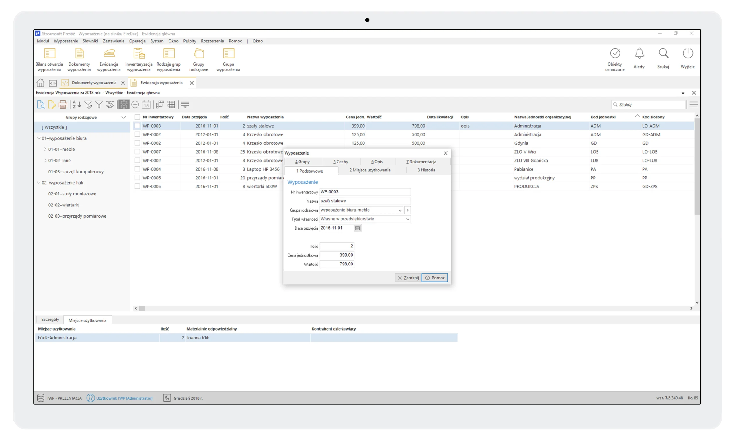The height and width of the screenshot is (440, 734).
Task: Click the handshake icon in toolbar
Action: (110, 104)
